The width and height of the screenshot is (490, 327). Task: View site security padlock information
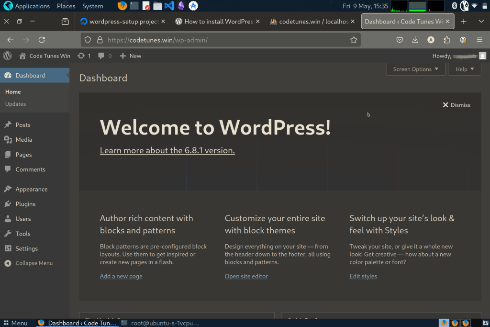coord(100,40)
